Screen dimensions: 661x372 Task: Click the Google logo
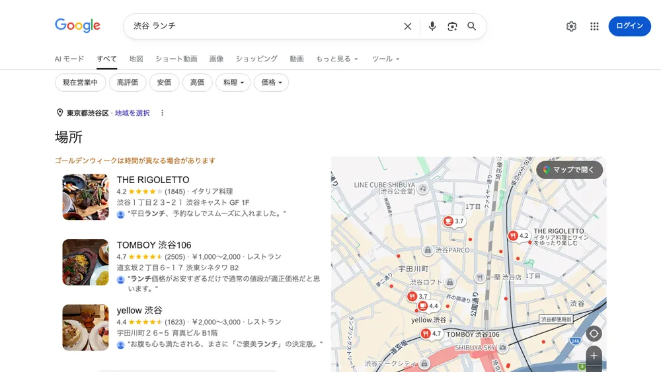coord(77,26)
